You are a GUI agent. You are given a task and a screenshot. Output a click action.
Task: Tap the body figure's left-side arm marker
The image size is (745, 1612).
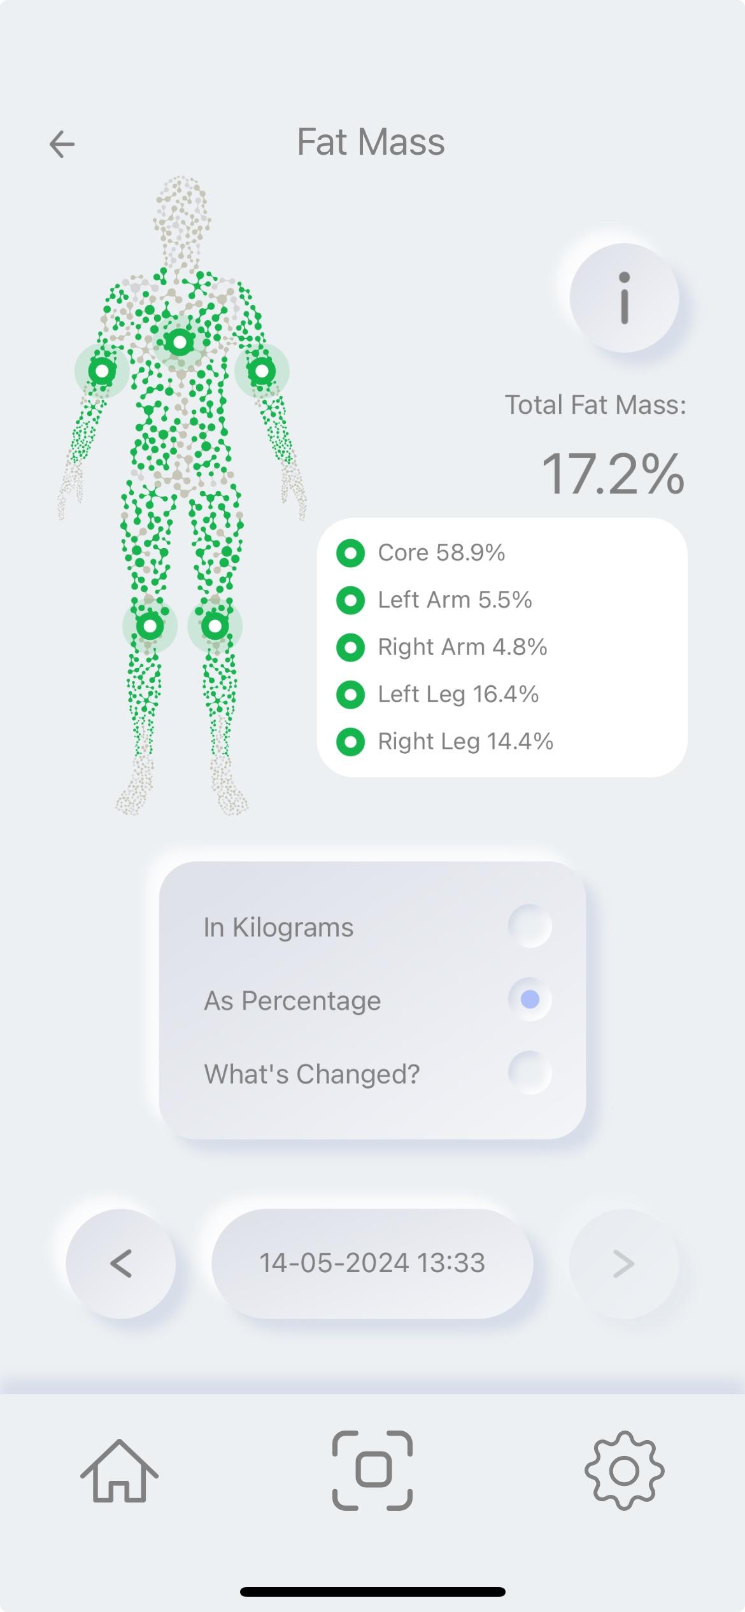(x=102, y=371)
